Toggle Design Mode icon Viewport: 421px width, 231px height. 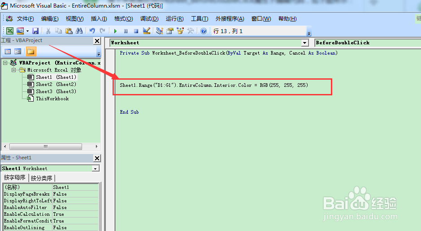[x=147, y=31]
